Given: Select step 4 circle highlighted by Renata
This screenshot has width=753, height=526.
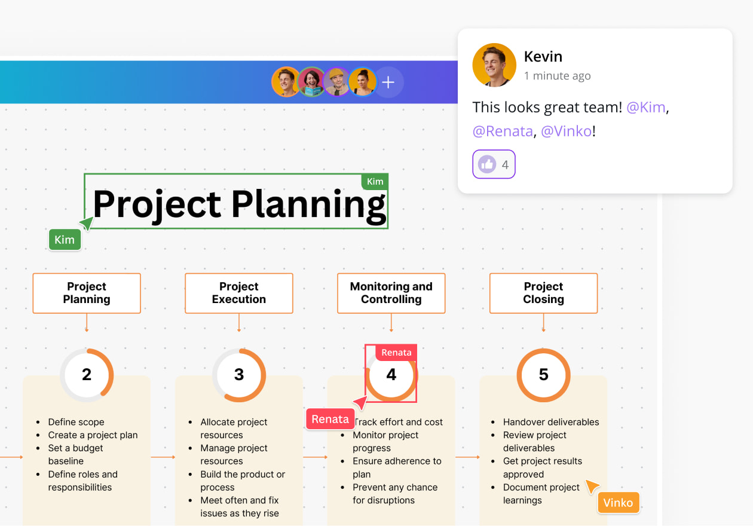Looking at the screenshot, I should click(x=391, y=375).
